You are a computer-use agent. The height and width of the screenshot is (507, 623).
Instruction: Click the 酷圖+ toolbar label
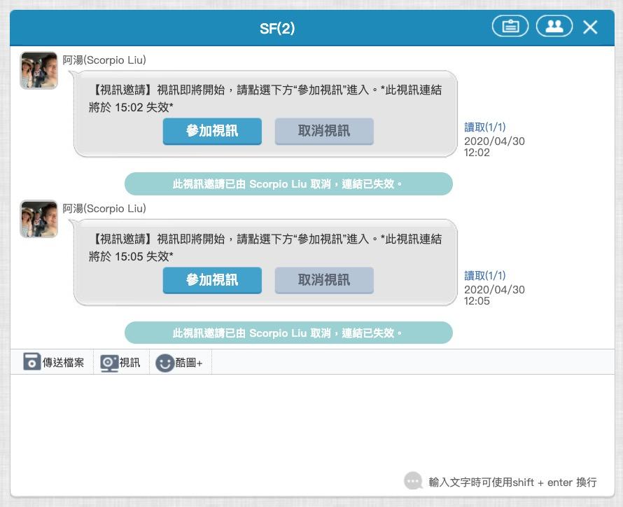point(189,362)
